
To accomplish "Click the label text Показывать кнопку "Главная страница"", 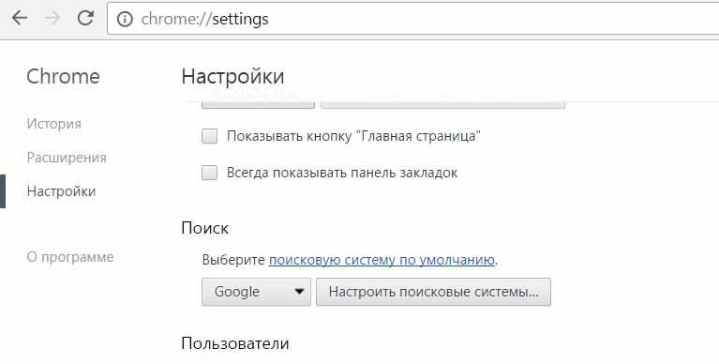I will tap(353, 136).
